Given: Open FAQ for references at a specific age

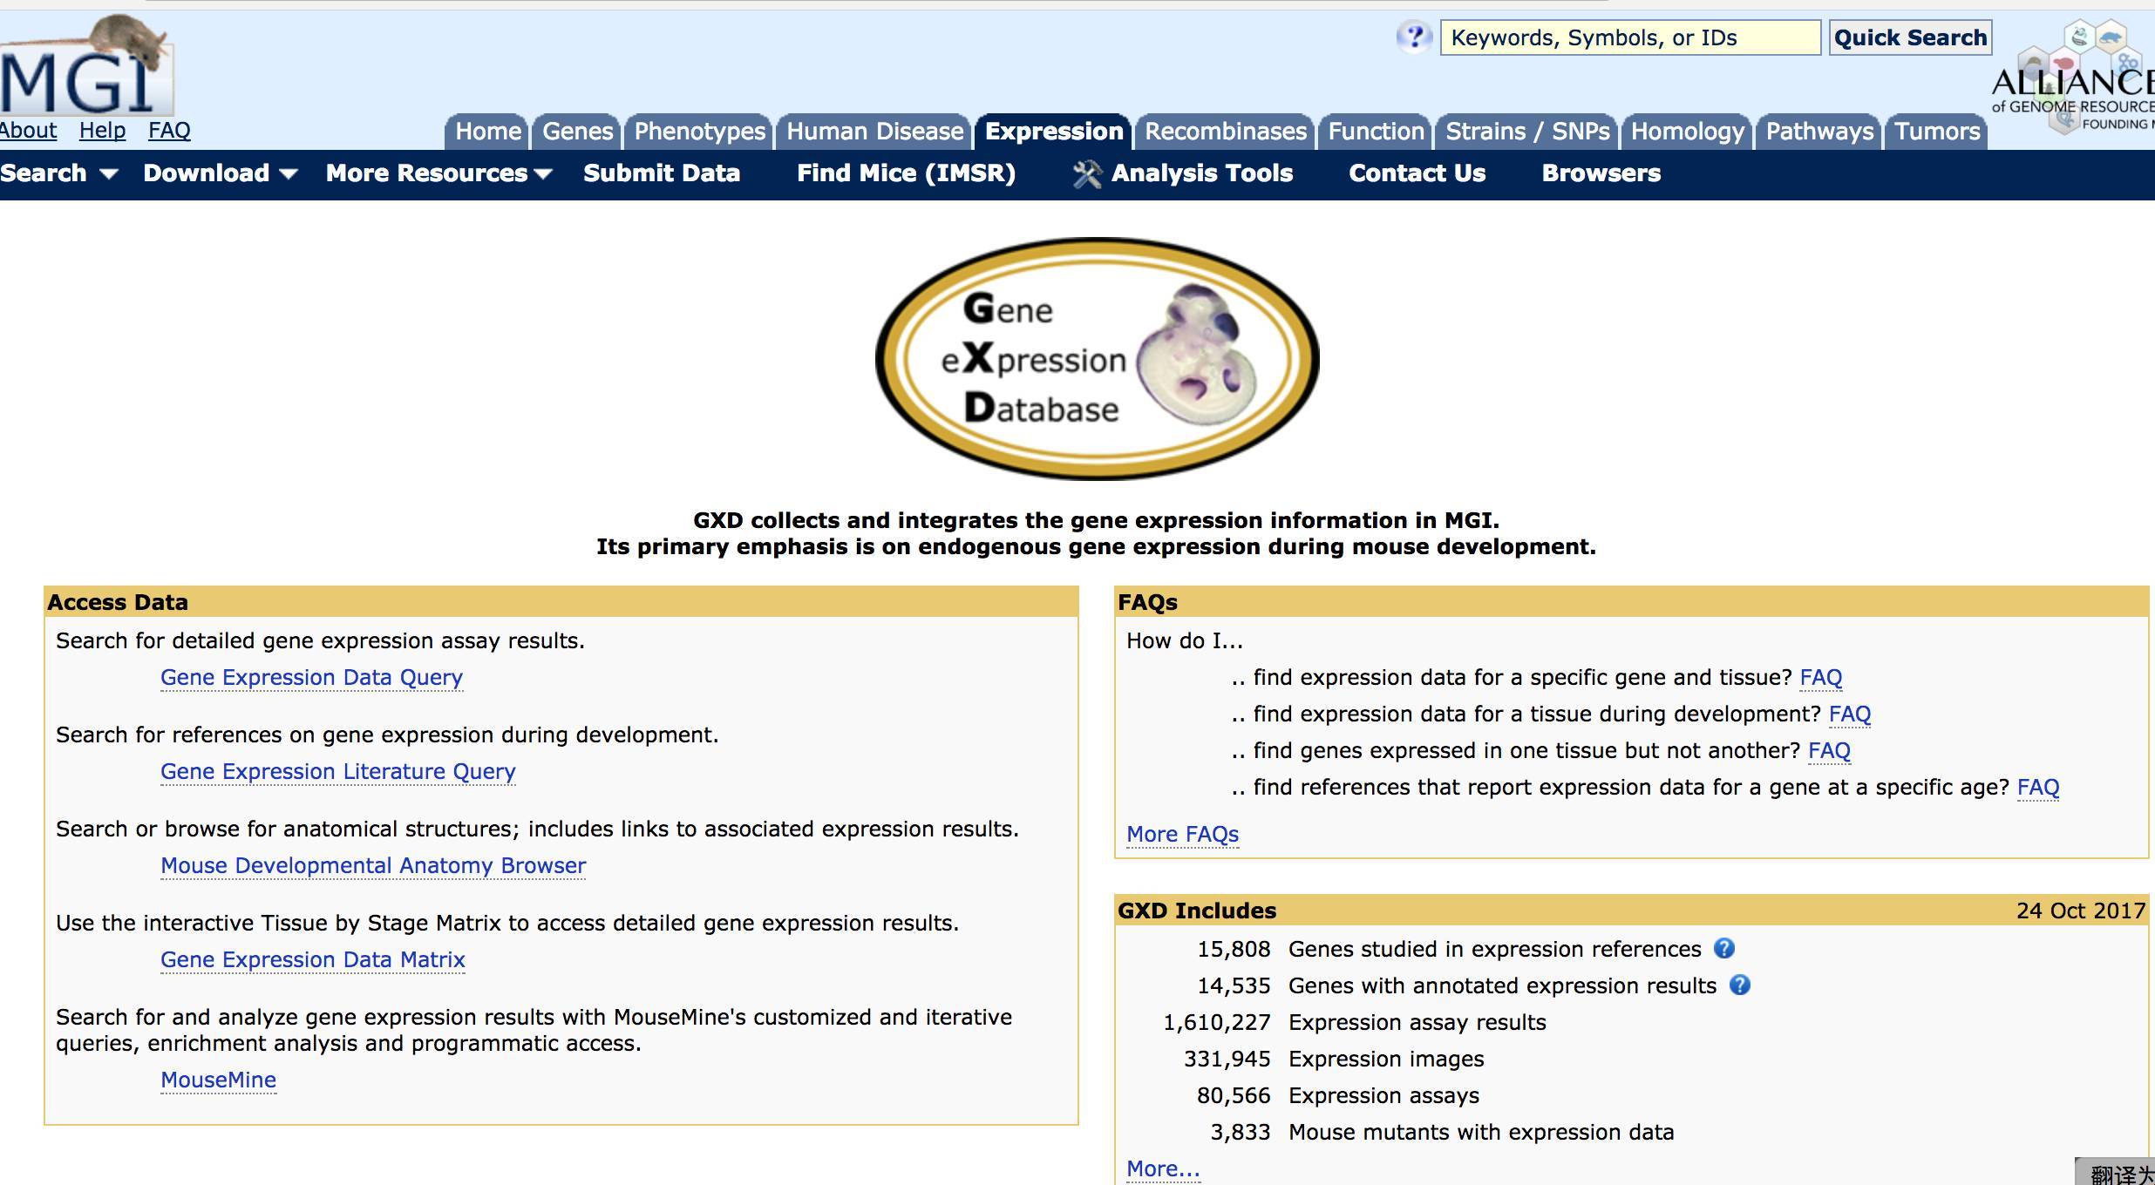Looking at the screenshot, I should click(2038, 788).
